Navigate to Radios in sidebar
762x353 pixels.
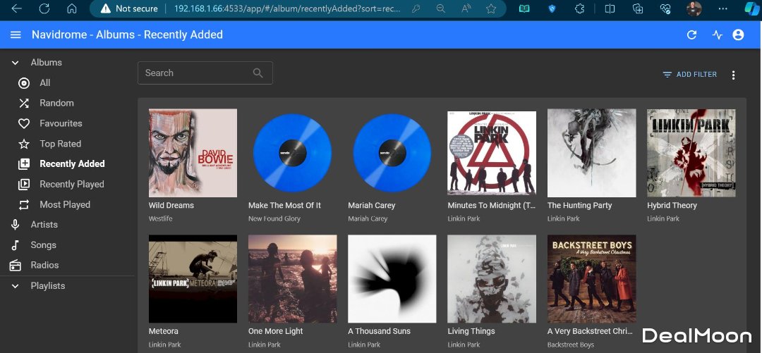tap(44, 265)
